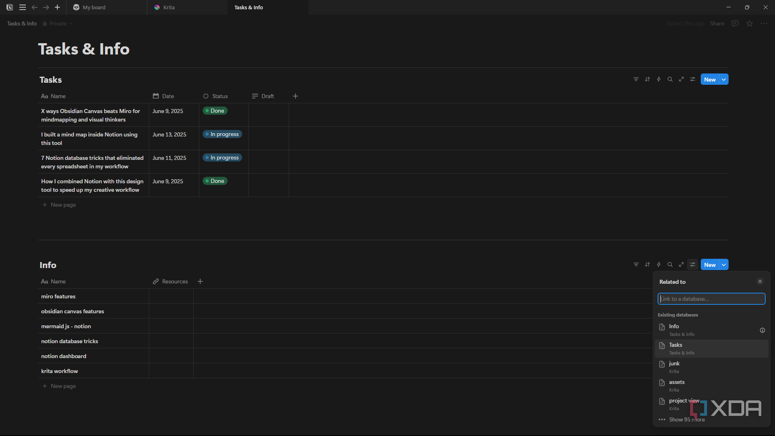775x436 pixels.
Task: Click the Tasks & Info breadcrumb
Action: (22, 23)
